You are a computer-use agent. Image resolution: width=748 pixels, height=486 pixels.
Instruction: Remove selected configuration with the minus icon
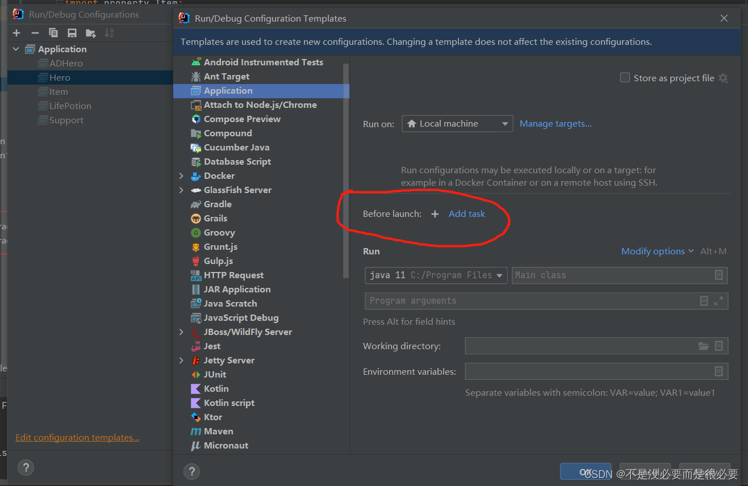coord(35,33)
